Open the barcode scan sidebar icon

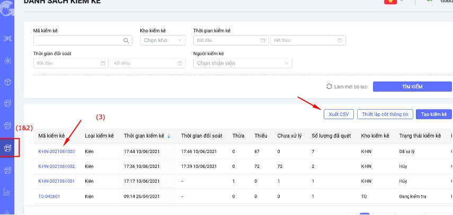pos(7,38)
